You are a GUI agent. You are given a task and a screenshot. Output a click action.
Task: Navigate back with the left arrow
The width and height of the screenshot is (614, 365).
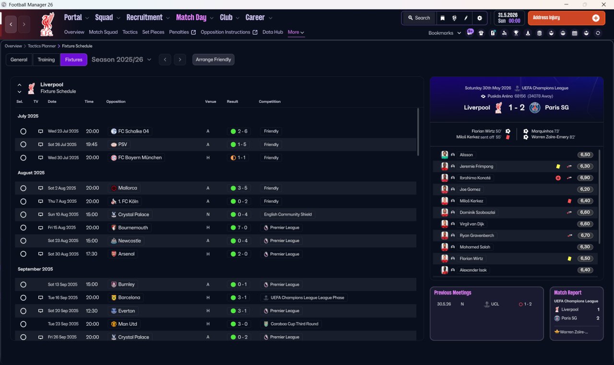coord(12,24)
